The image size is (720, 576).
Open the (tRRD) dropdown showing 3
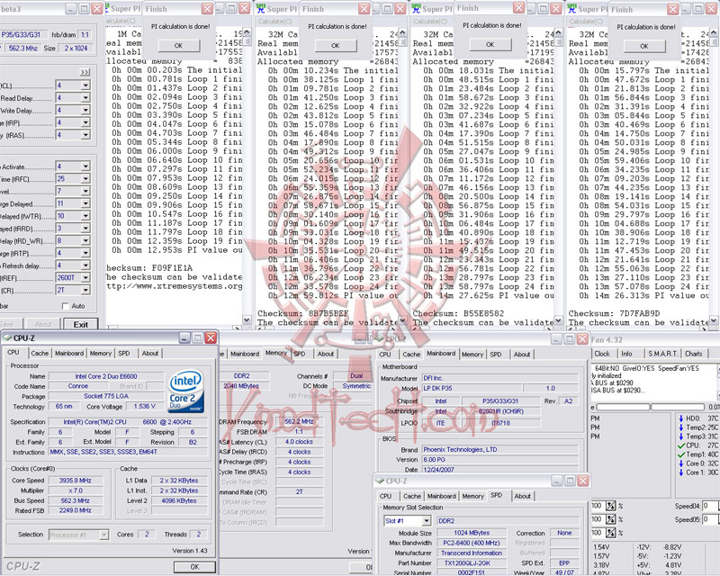click(85, 229)
